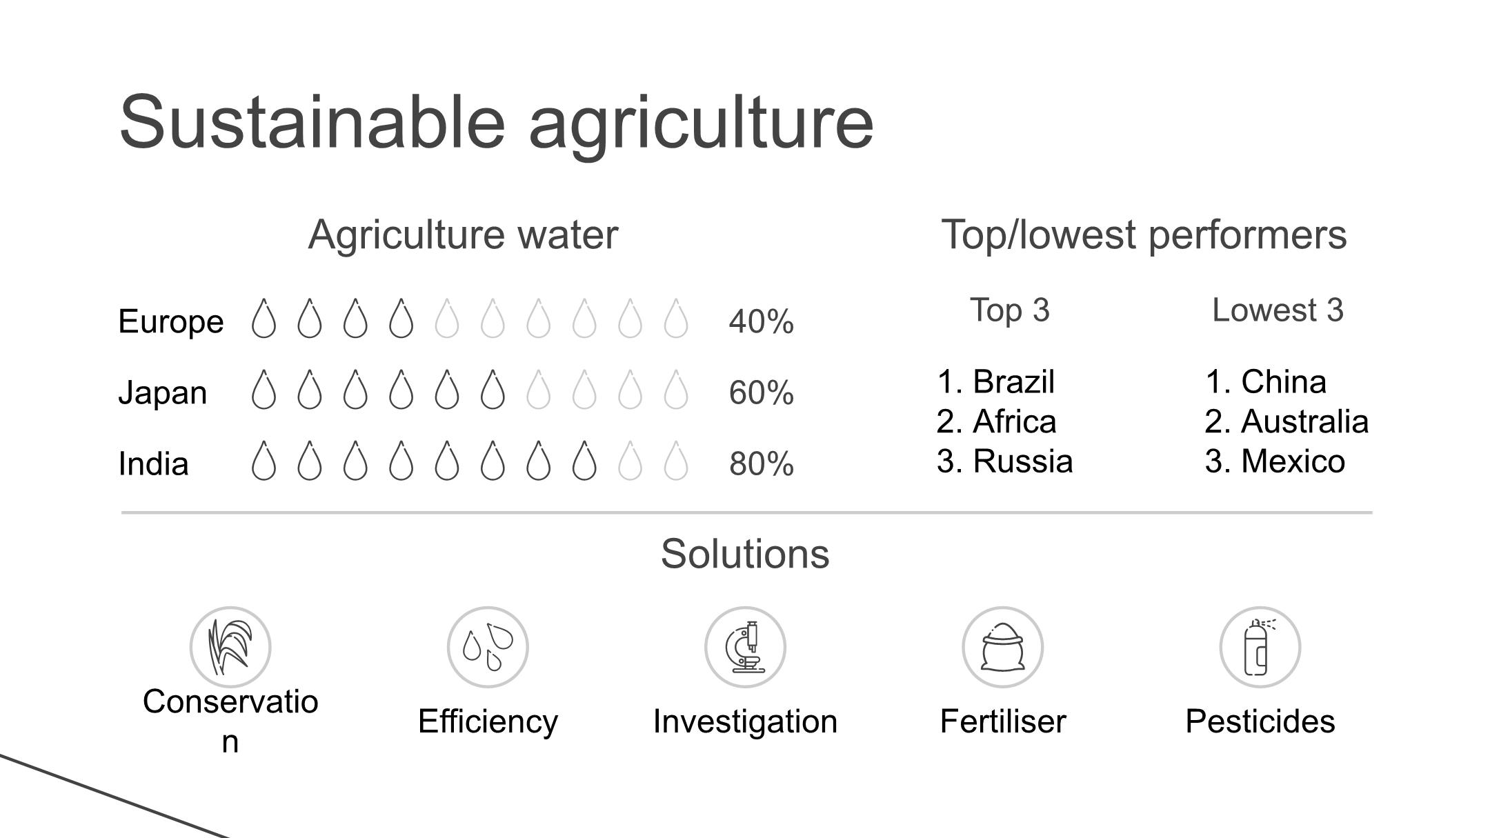Select the 'Solutions' section heading

[x=745, y=554]
